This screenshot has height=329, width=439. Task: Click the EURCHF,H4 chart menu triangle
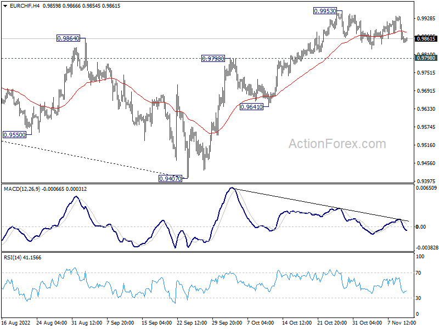(x=5, y=6)
